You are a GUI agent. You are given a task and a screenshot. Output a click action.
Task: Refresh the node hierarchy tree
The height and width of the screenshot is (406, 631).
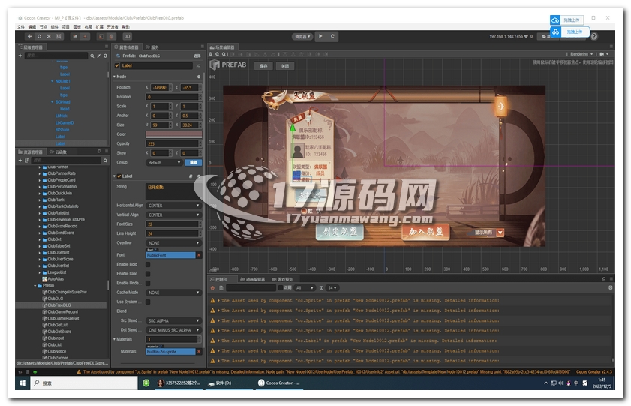click(x=106, y=56)
